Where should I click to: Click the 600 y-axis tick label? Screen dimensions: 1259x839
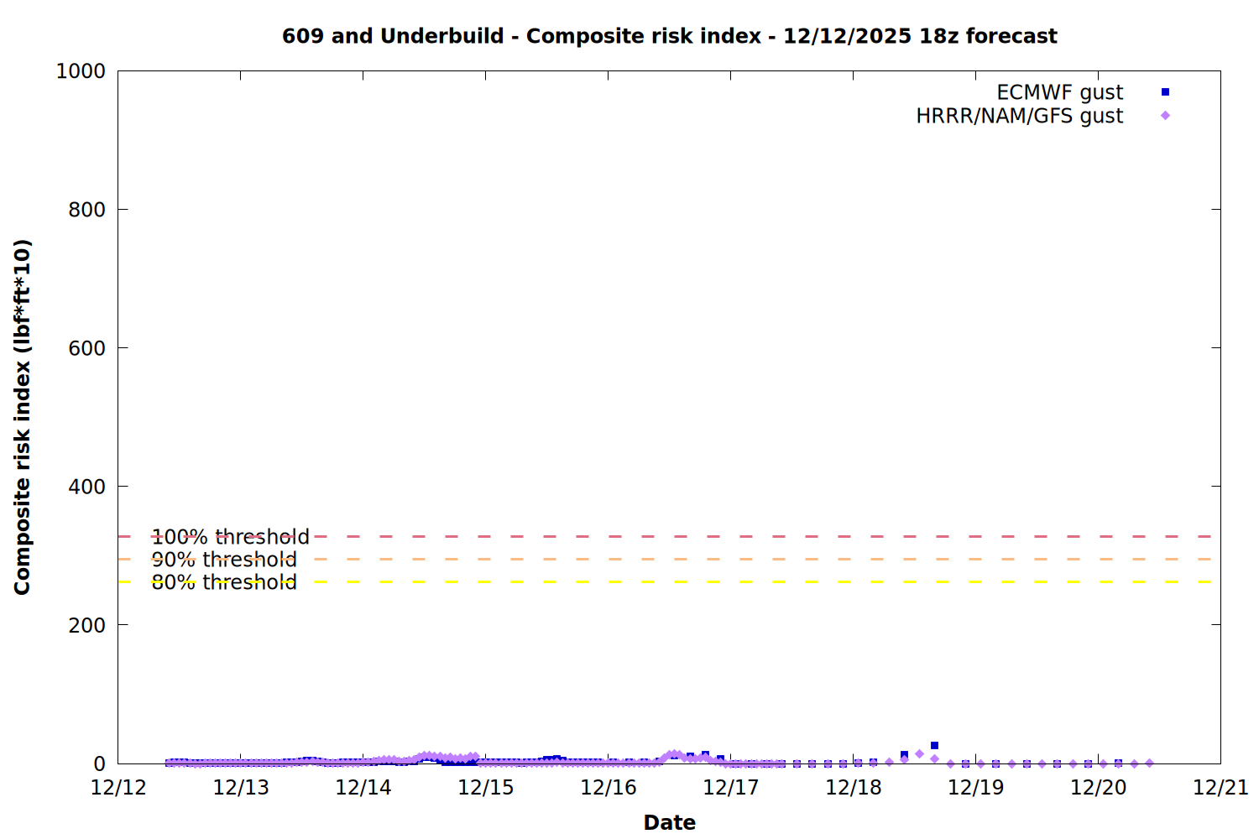click(87, 348)
